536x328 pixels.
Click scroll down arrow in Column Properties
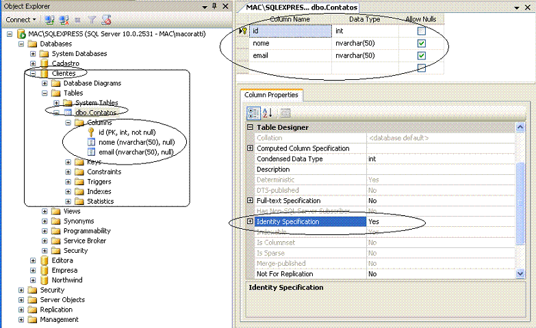[520, 274]
